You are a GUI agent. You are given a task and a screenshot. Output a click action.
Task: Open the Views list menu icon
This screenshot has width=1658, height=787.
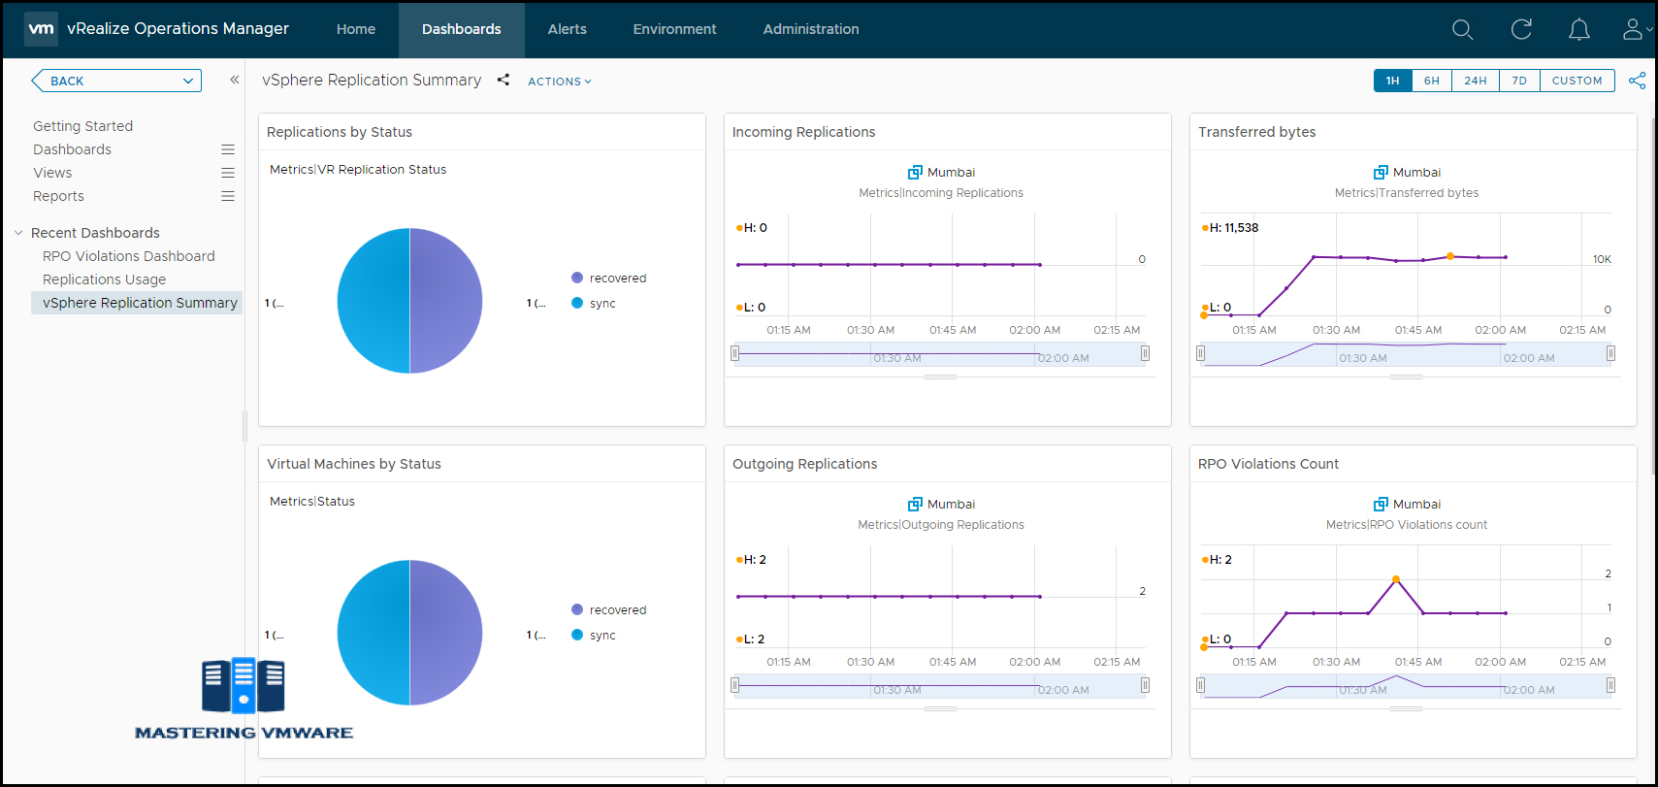click(x=228, y=173)
